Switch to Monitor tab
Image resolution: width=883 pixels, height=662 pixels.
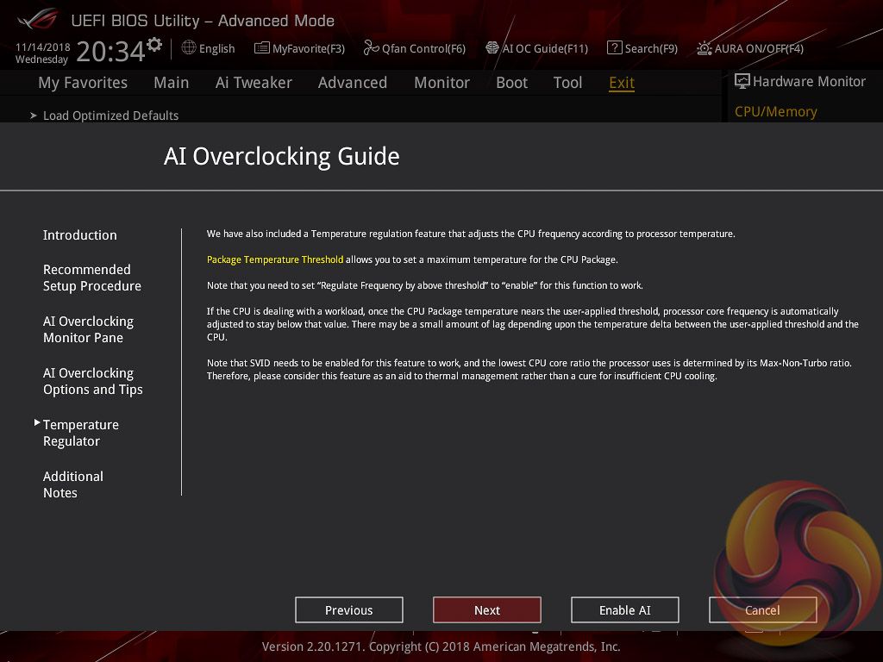(441, 83)
